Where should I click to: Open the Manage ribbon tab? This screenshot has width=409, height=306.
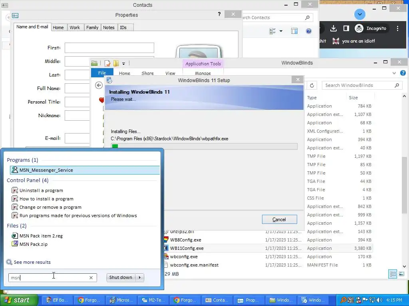coord(203,73)
